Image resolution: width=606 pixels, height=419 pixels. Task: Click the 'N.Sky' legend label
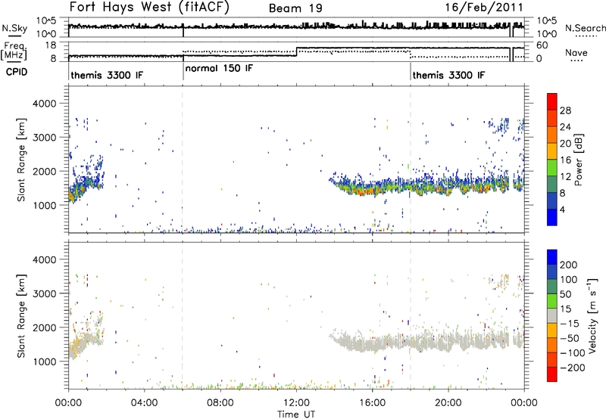(14, 28)
